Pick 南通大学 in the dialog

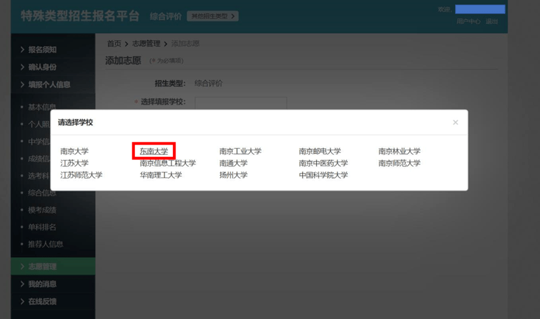click(x=233, y=163)
